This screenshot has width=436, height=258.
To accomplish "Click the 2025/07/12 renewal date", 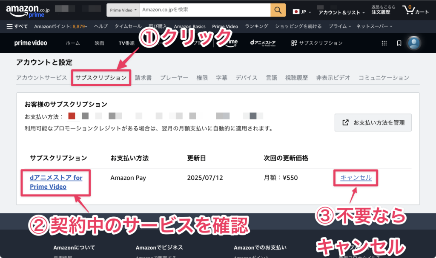I will [x=205, y=178].
